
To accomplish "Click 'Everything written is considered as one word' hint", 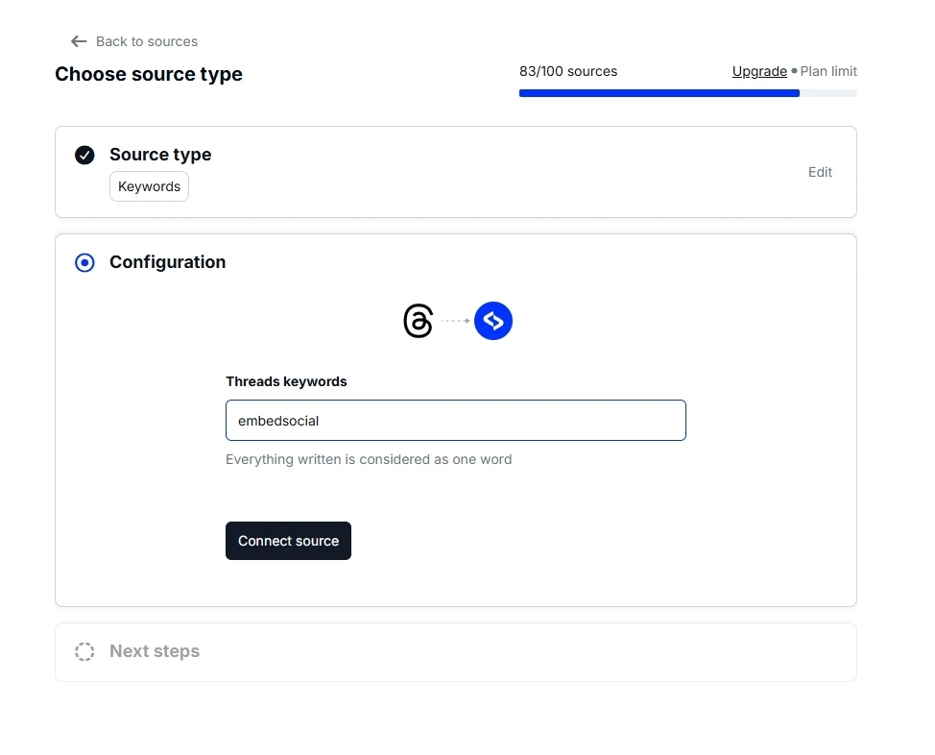I will (369, 459).
